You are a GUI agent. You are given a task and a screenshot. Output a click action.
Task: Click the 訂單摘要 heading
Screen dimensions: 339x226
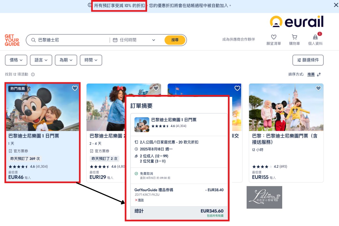(x=142, y=106)
